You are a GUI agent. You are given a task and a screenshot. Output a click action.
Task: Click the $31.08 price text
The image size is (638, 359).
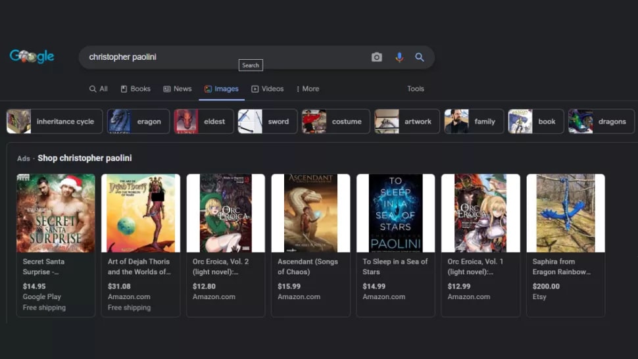tap(119, 286)
